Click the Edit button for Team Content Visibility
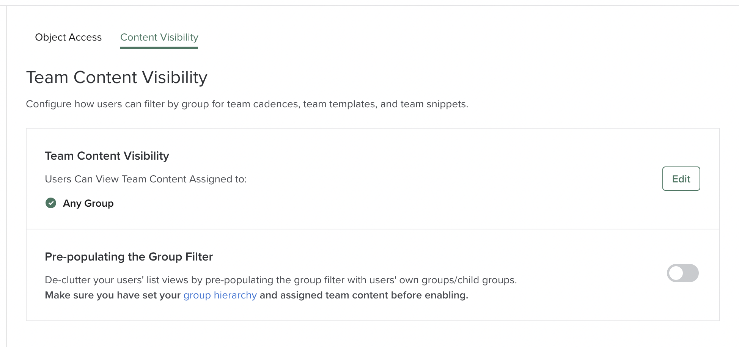The height and width of the screenshot is (347, 739). tap(681, 179)
